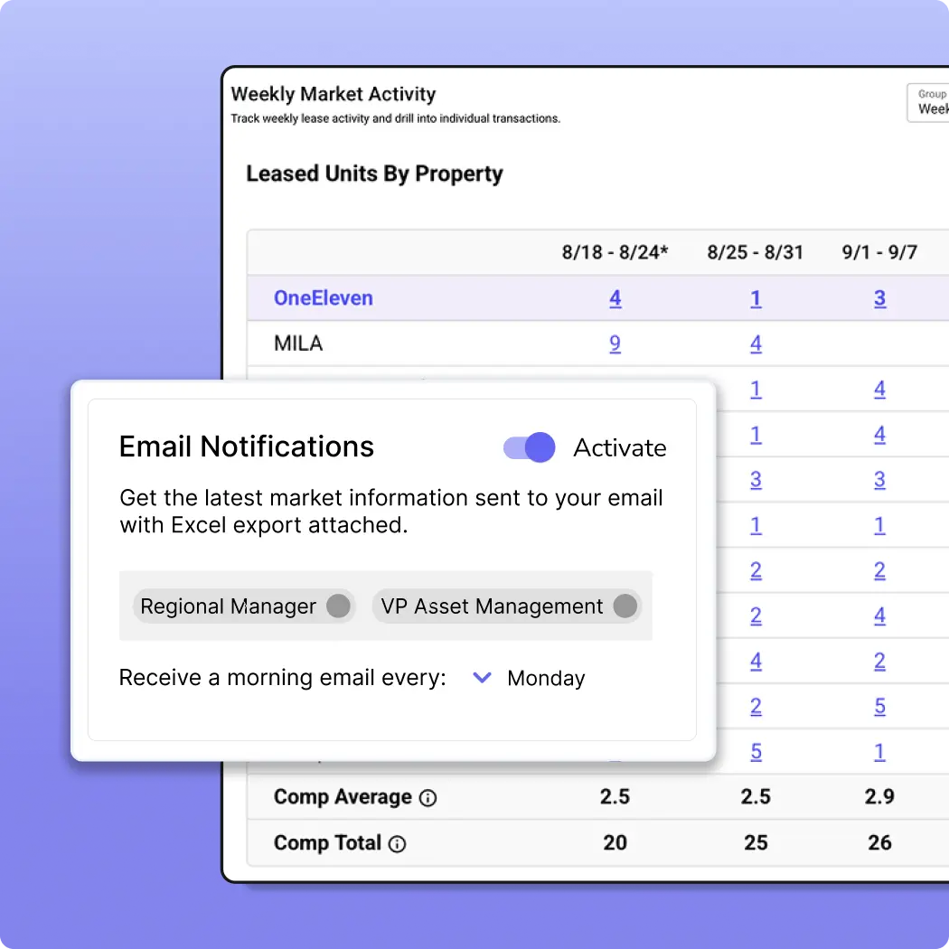Click the info icon next to Comp Average
The width and height of the screenshot is (949, 949).
[x=428, y=798]
